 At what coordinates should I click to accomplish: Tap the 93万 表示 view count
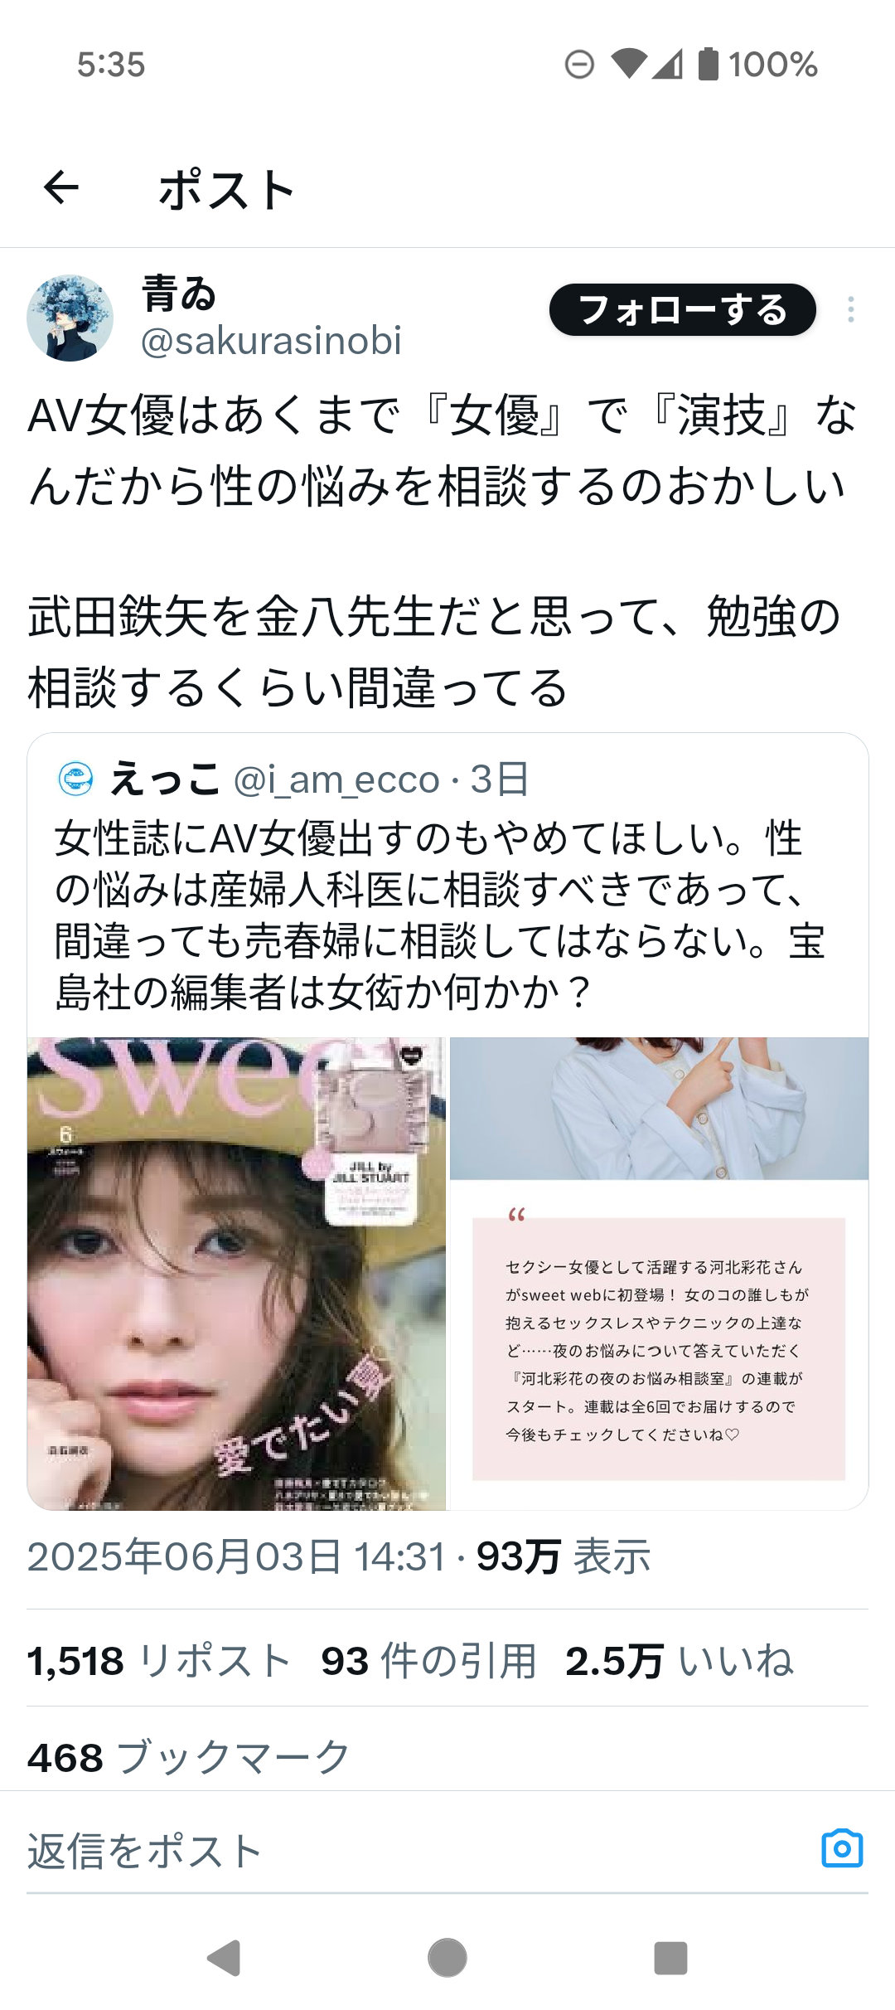564,1557
